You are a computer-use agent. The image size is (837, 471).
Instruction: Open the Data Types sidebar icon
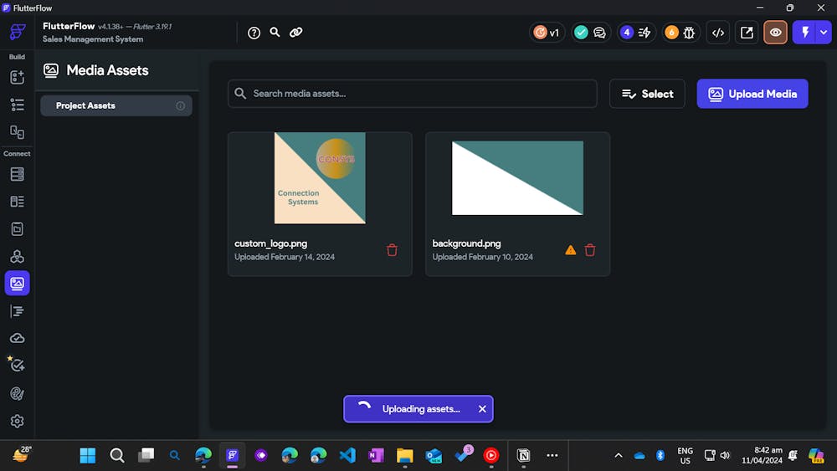point(17,201)
